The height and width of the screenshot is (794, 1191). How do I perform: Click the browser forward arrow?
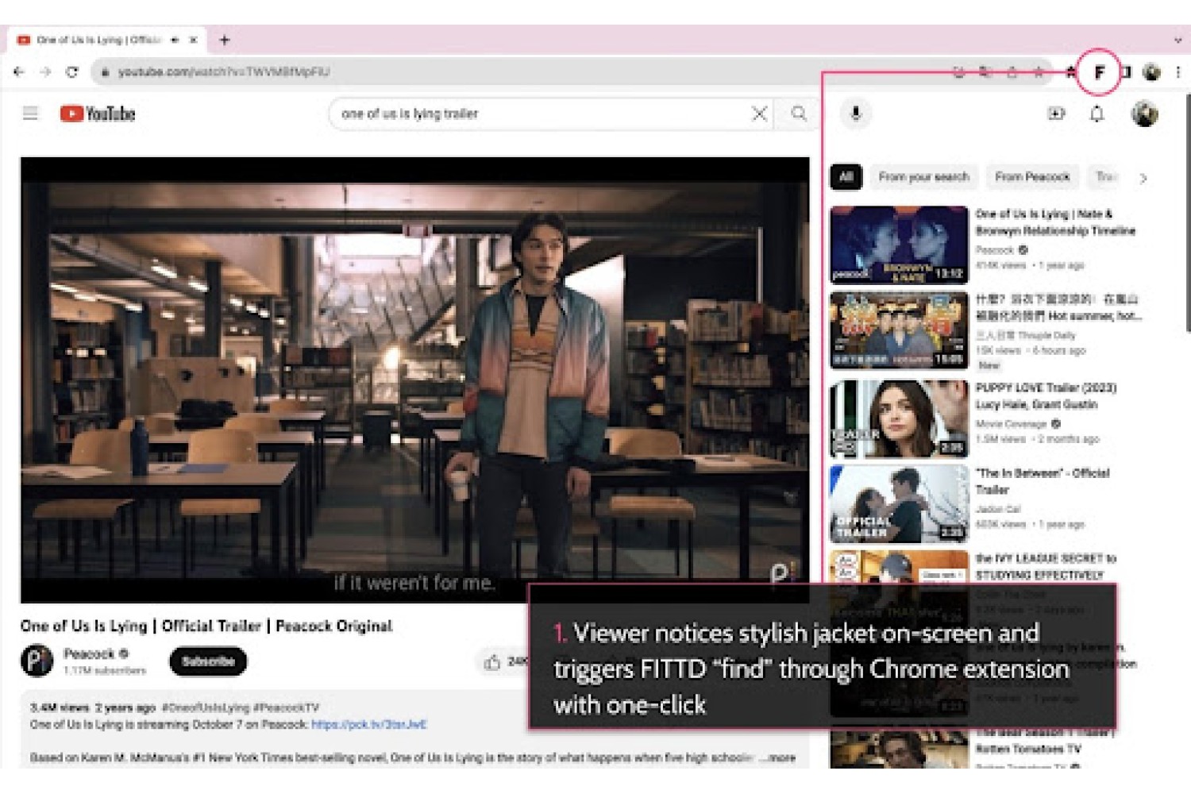(x=45, y=72)
